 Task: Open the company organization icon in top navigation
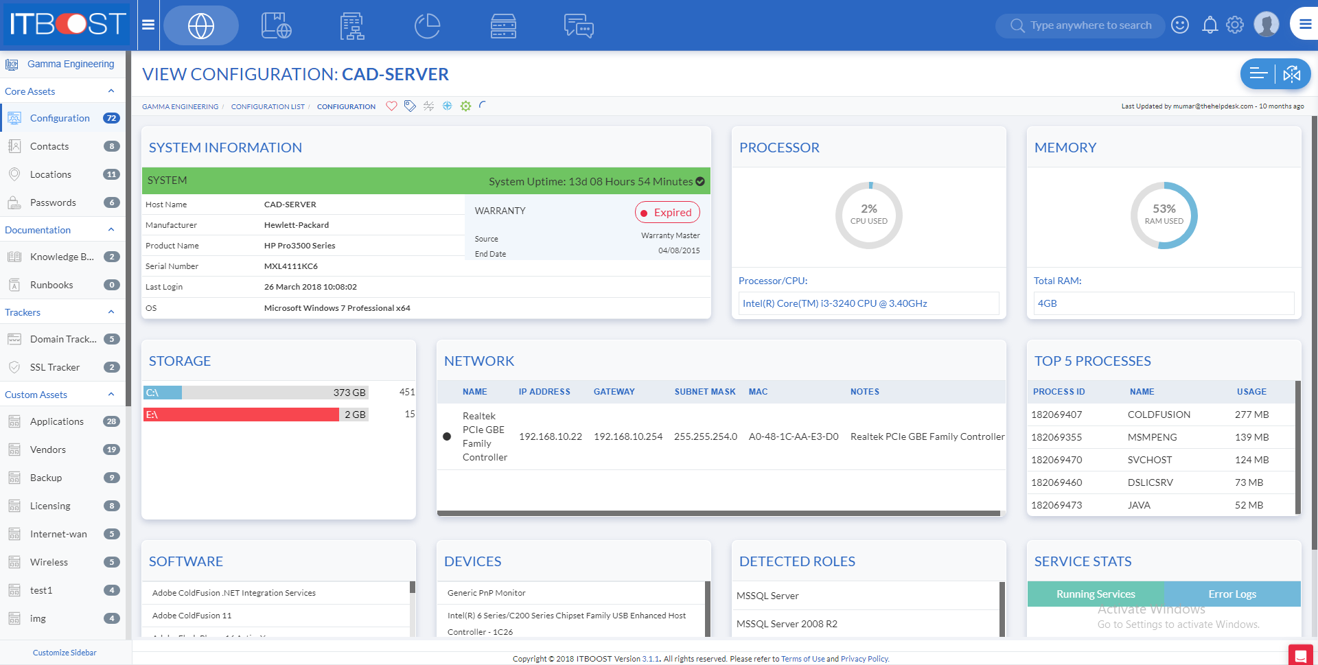(351, 25)
